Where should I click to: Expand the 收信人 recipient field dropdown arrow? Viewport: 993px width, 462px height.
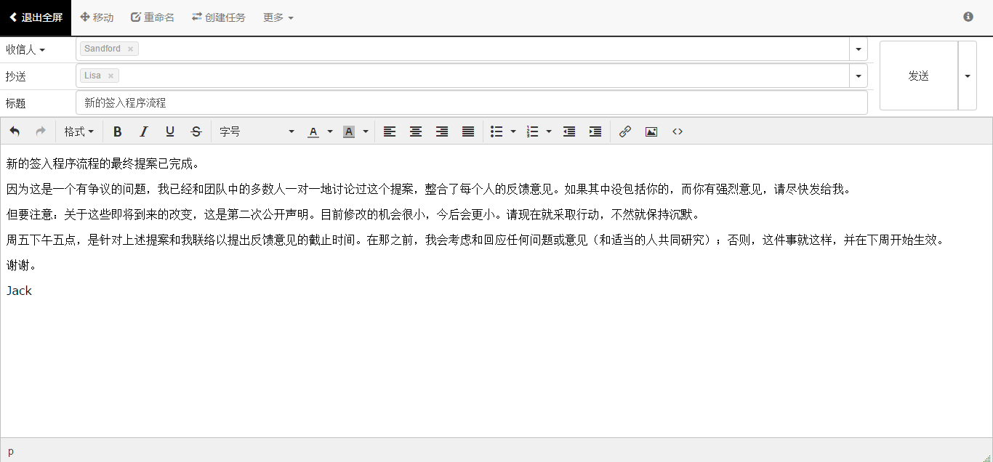coord(859,49)
